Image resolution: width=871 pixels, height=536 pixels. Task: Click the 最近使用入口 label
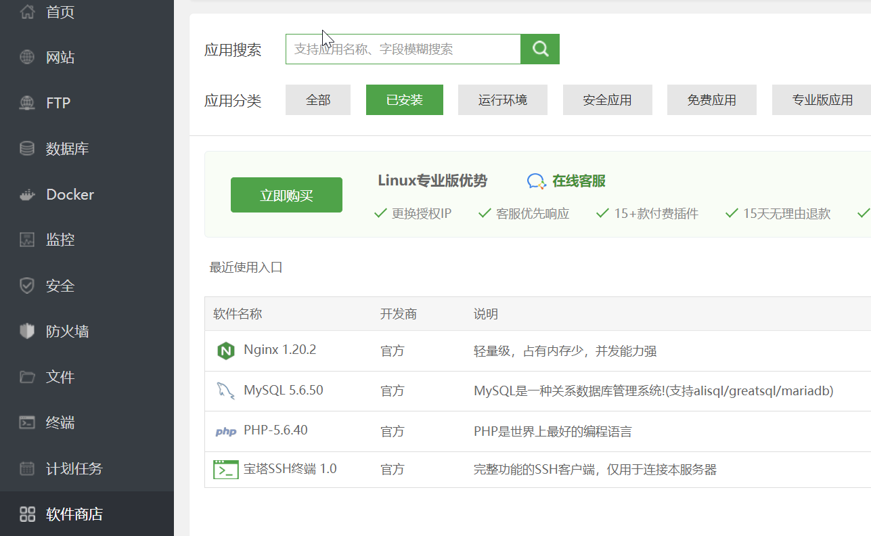(x=246, y=267)
